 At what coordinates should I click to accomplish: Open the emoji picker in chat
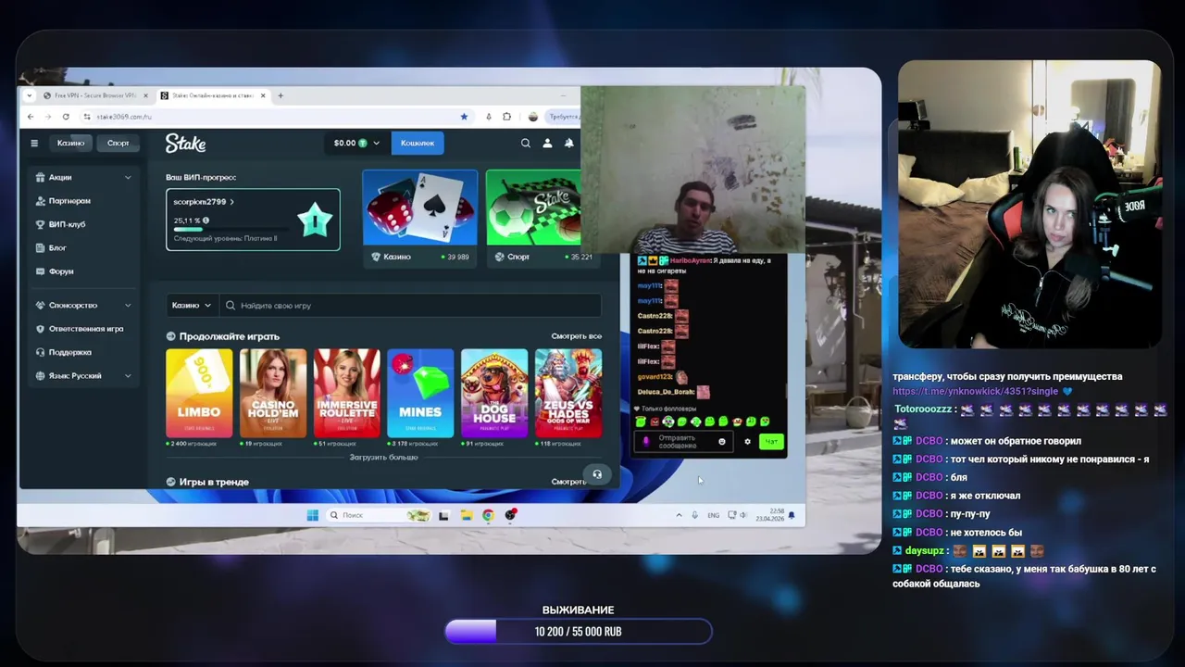point(722,442)
